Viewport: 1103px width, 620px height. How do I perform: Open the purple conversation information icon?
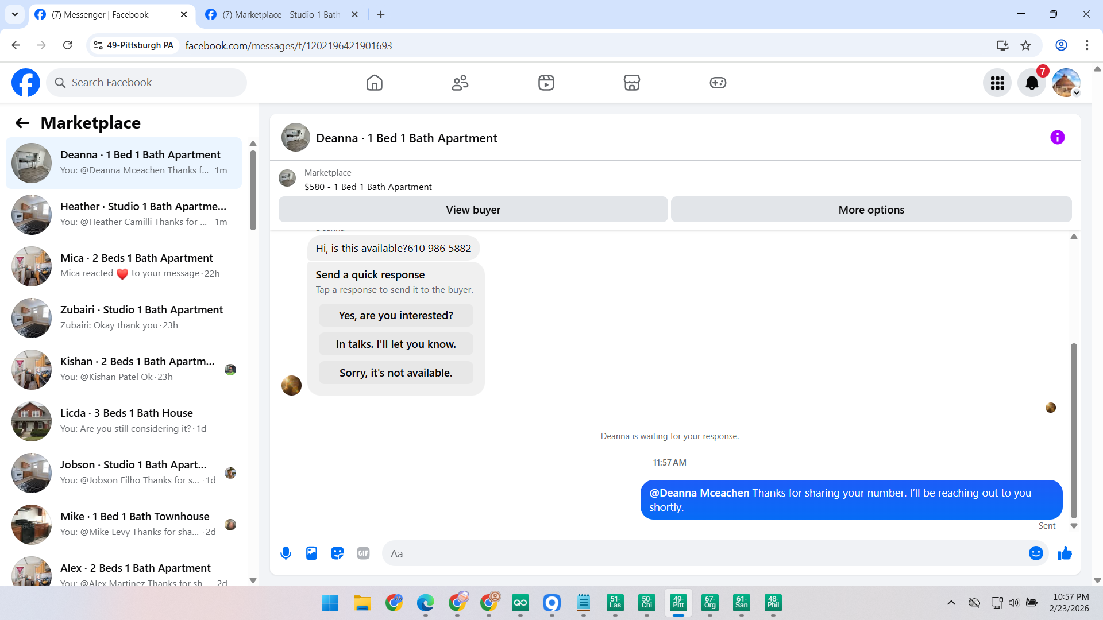click(1057, 138)
